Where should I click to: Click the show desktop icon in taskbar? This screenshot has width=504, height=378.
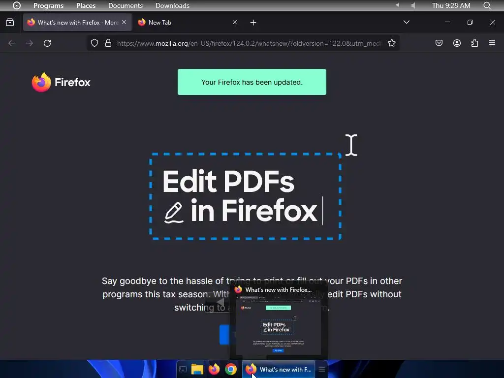pyautogui.click(x=183, y=369)
